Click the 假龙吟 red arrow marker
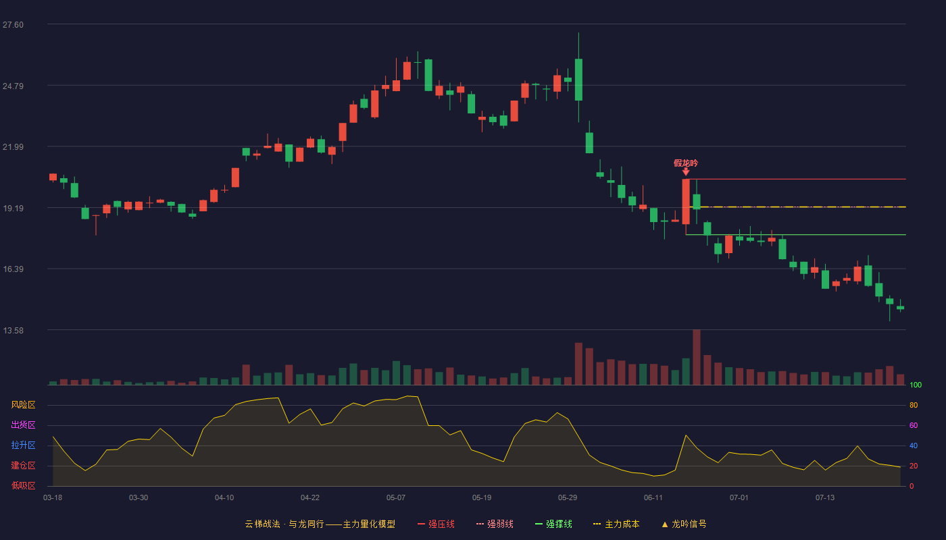946x540 pixels. coord(686,172)
